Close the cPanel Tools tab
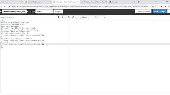The image size is (170, 95). point(22,2)
